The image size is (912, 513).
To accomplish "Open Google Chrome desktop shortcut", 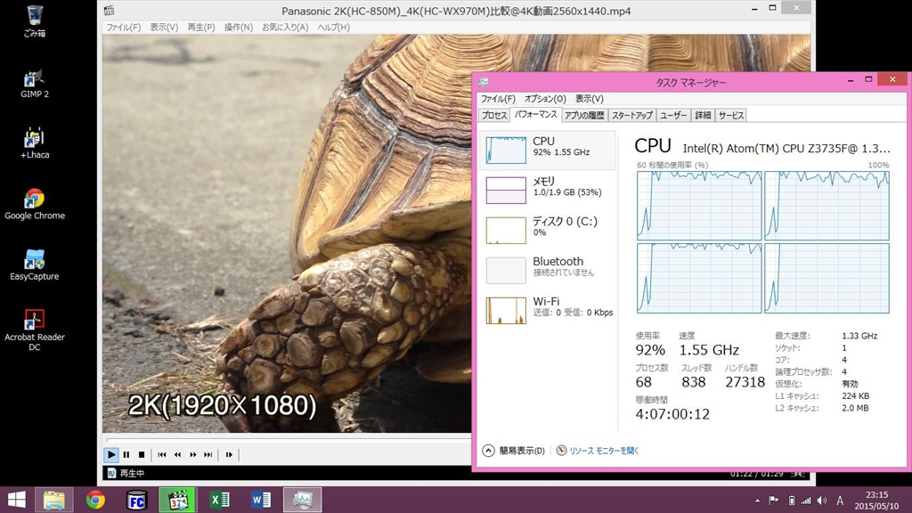I will pos(35,204).
